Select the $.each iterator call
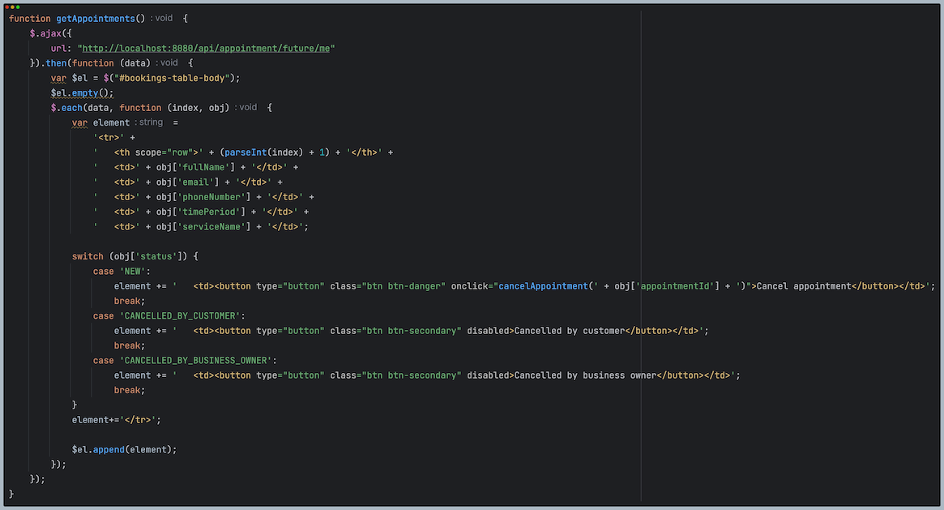The width and height of the screenshot is (944, 510). tap(69, 107)
